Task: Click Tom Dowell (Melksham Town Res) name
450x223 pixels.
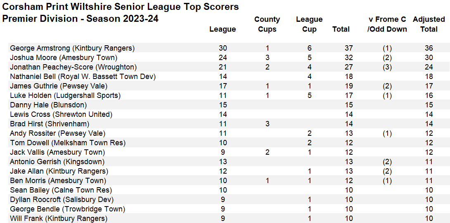Action: click(68, 143)
